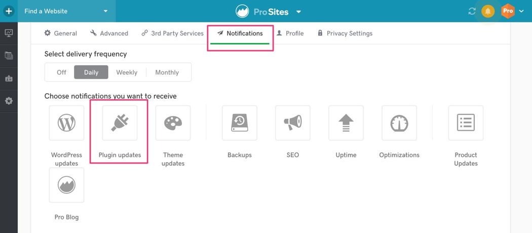Open the Profile tab
532x233 pixels.
pyautogui.click(x=290, y=33)
